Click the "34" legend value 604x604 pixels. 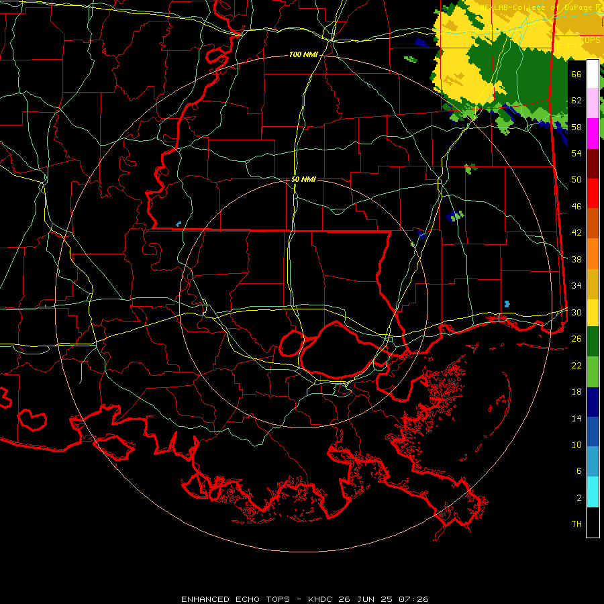click(576, 286)
